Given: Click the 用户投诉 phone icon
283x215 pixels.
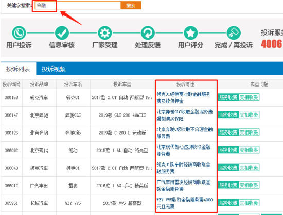Looking at the screenshot, I should tap(19, 33).
